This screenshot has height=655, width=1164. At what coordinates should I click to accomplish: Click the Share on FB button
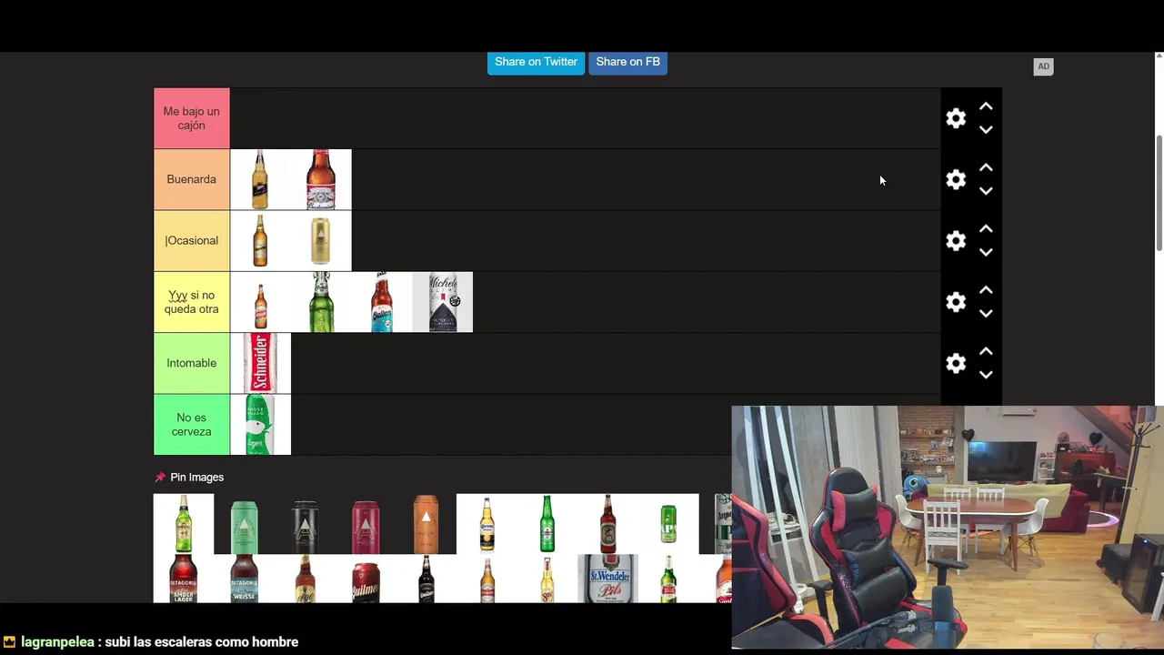pyautogui.click(x=627, y=62)
